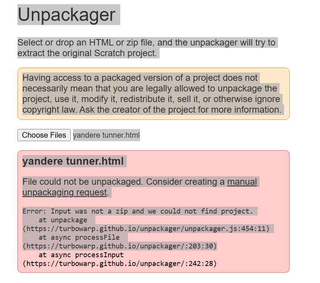Click the URL ending in :203:30
Image resolution: width=320 pixels, height=283 pixels.
click(120, 246)
